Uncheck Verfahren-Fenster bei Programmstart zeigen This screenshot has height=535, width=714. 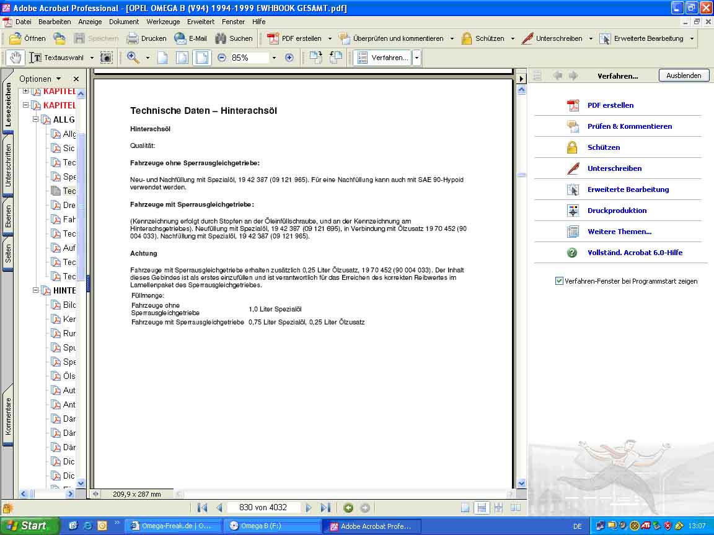click(x=560, y=281)
